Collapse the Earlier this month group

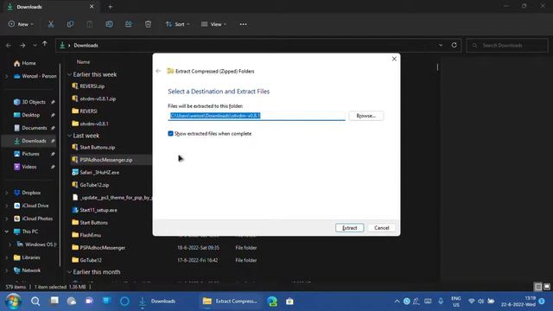point(69,272)
